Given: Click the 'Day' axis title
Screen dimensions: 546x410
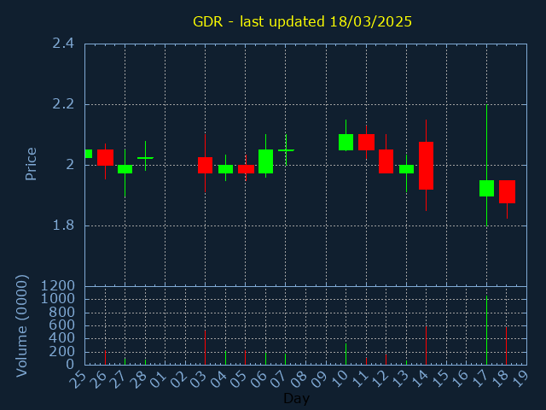Looking at the screenshot, I should [x=296, y=398].
